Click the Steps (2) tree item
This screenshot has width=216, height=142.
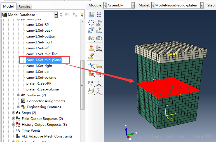[x=29, y=113]
